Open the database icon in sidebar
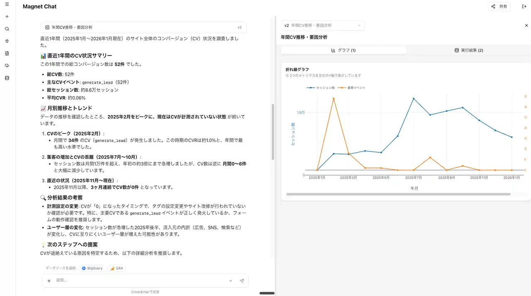 (7, 78)
